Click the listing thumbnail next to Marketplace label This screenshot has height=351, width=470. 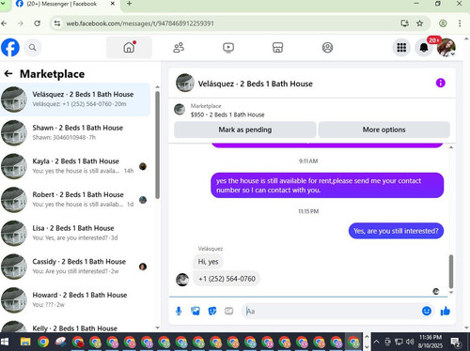(x=180, y=110)
